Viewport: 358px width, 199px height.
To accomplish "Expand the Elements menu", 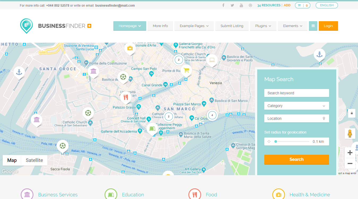I will coord(293,26).
